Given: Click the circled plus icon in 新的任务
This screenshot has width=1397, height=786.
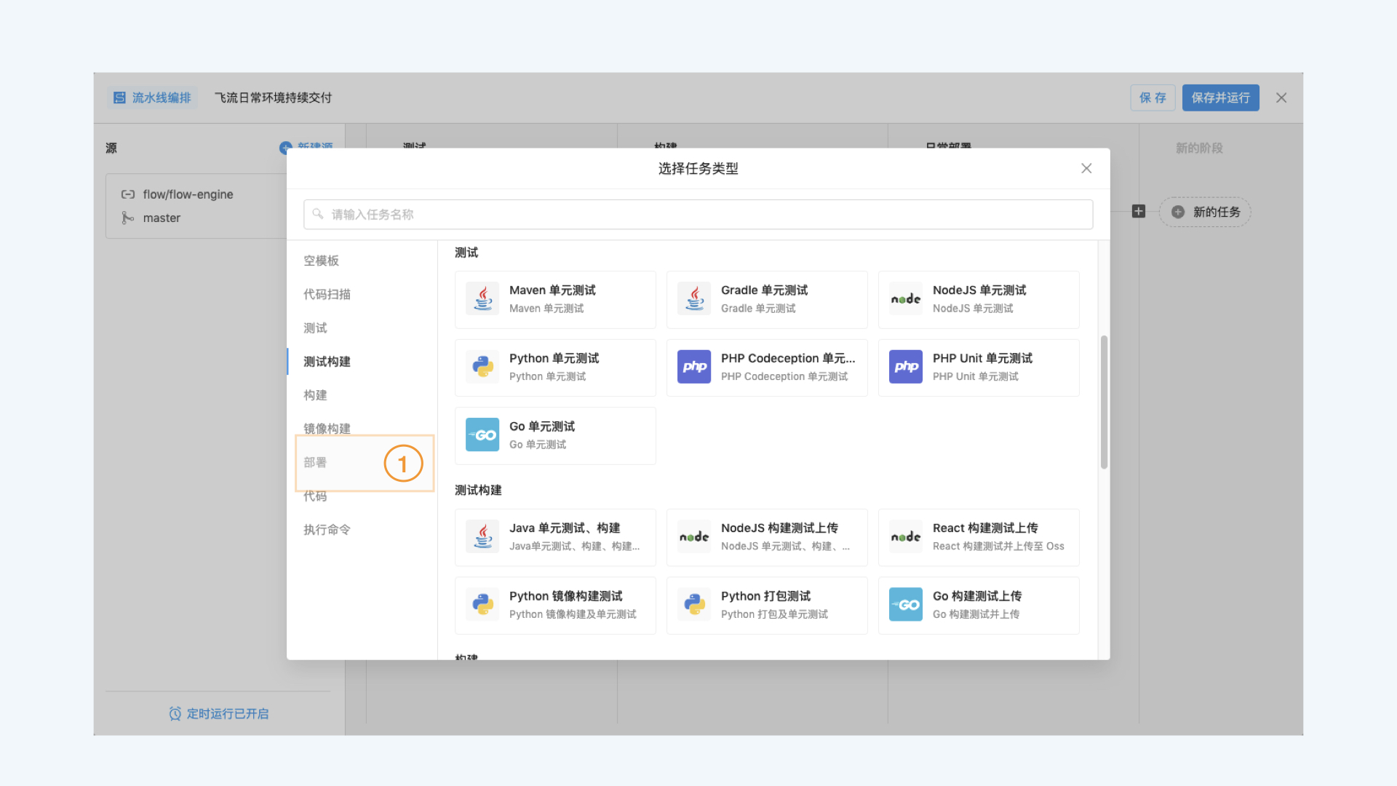Looking at the screenshot, I should pyautogui.click(x=1178, y=212).
